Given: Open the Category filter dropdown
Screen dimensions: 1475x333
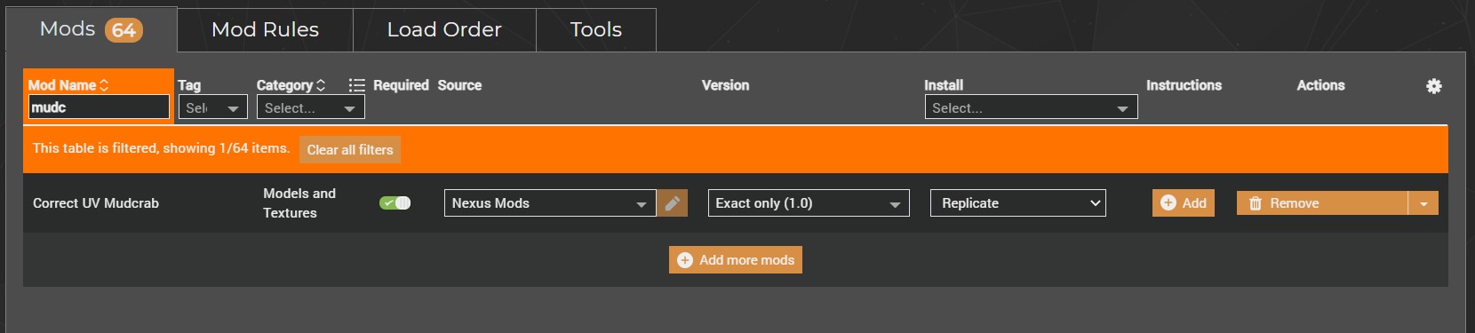Looking at the screenshot, I should (311, 107).
